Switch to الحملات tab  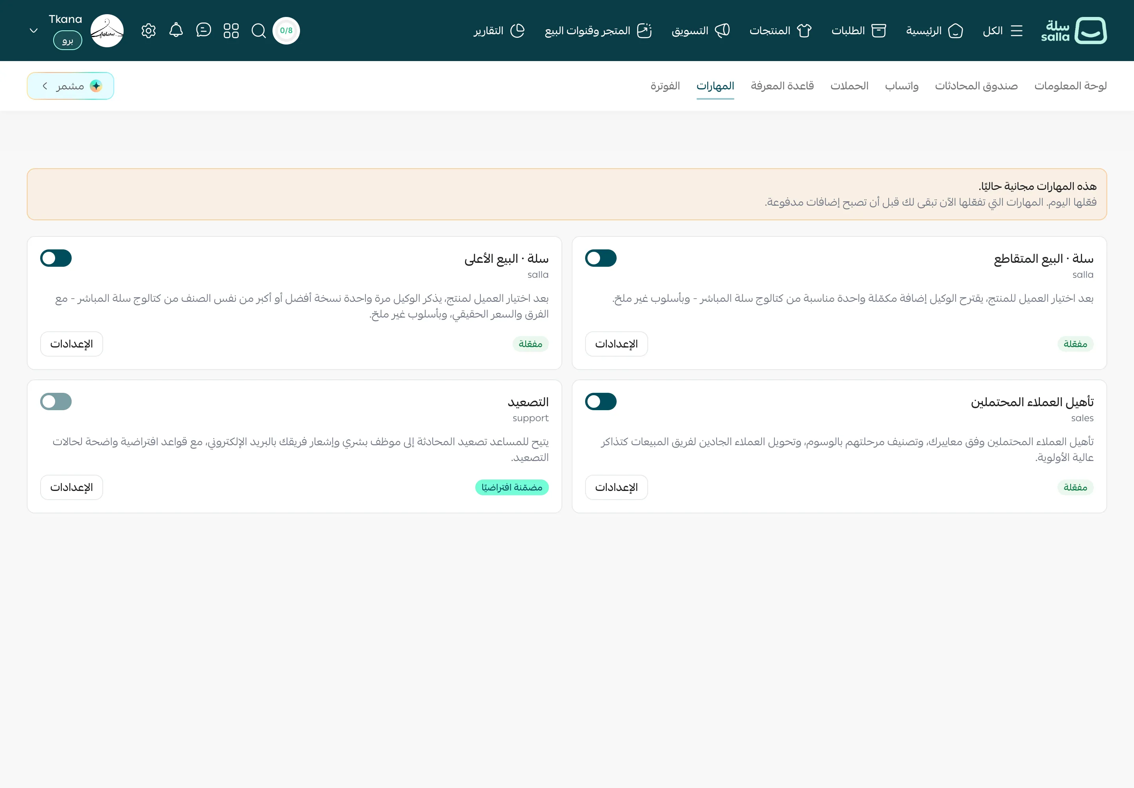click(x=849, y=86)
